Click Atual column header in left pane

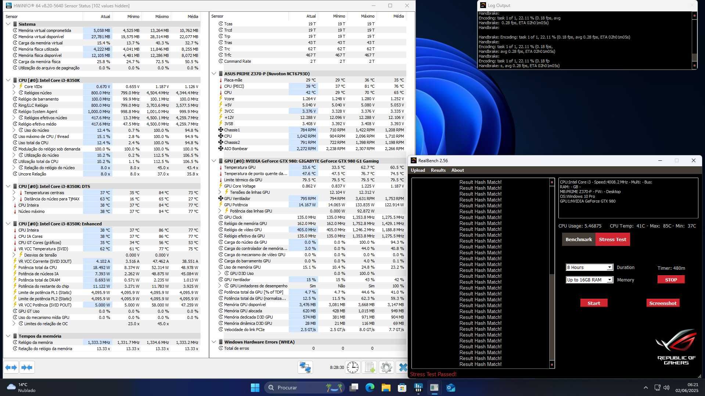[98, 17]
